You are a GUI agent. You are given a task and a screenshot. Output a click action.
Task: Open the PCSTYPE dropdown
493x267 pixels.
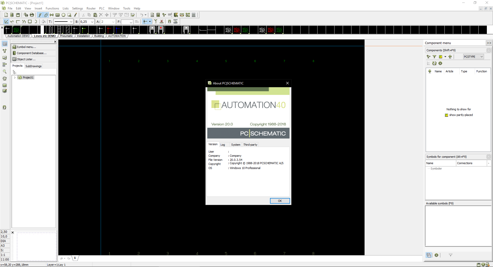point(473,57)
